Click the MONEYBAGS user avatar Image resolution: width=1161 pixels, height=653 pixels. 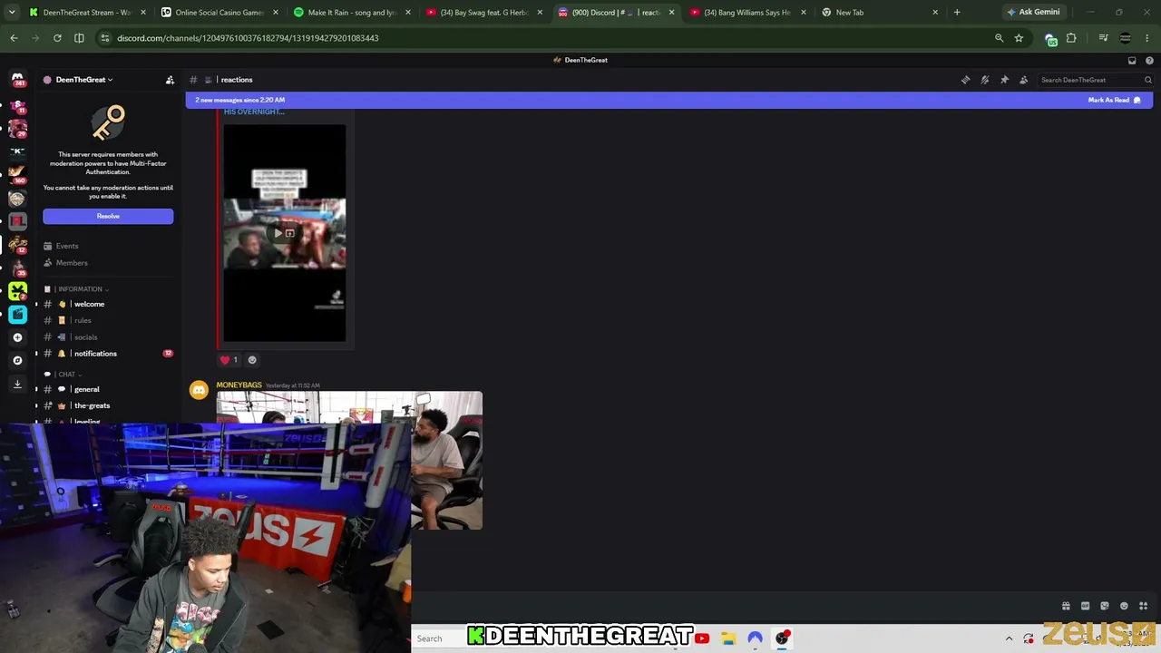pos(199,390)
